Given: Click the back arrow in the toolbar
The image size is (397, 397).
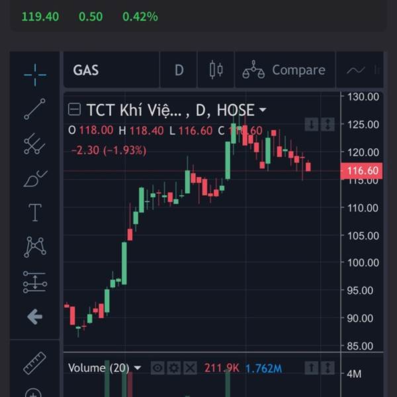Looking at the screenshot, I should click(34, 316).
